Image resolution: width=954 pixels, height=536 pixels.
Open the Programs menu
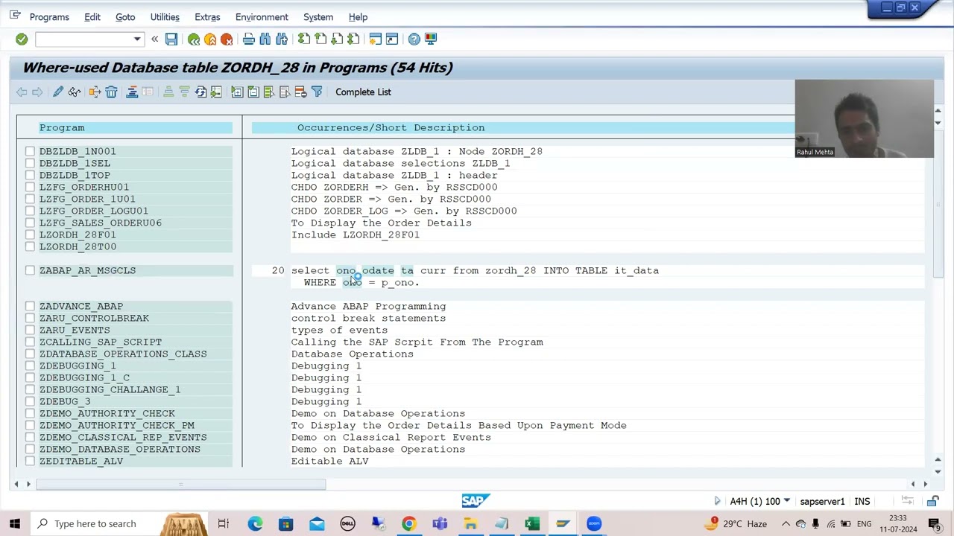tap(49, 16)
